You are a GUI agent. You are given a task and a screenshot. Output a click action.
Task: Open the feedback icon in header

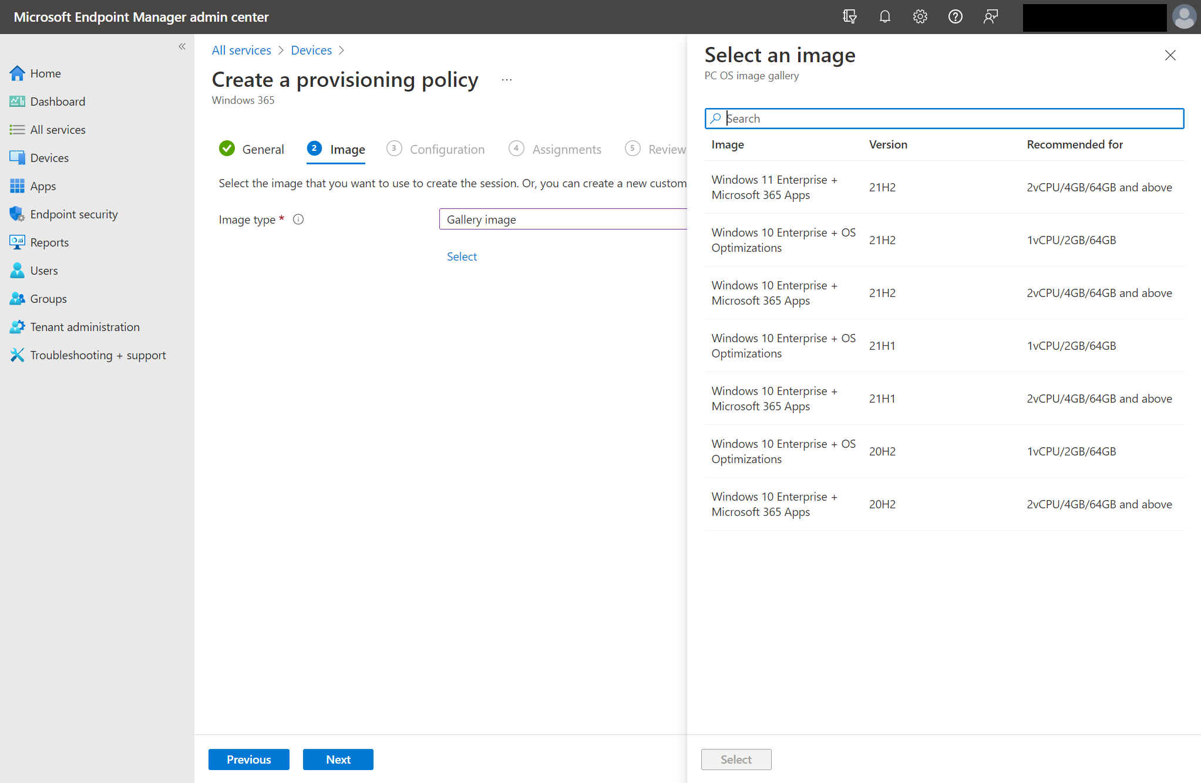[x=990, y=16]
